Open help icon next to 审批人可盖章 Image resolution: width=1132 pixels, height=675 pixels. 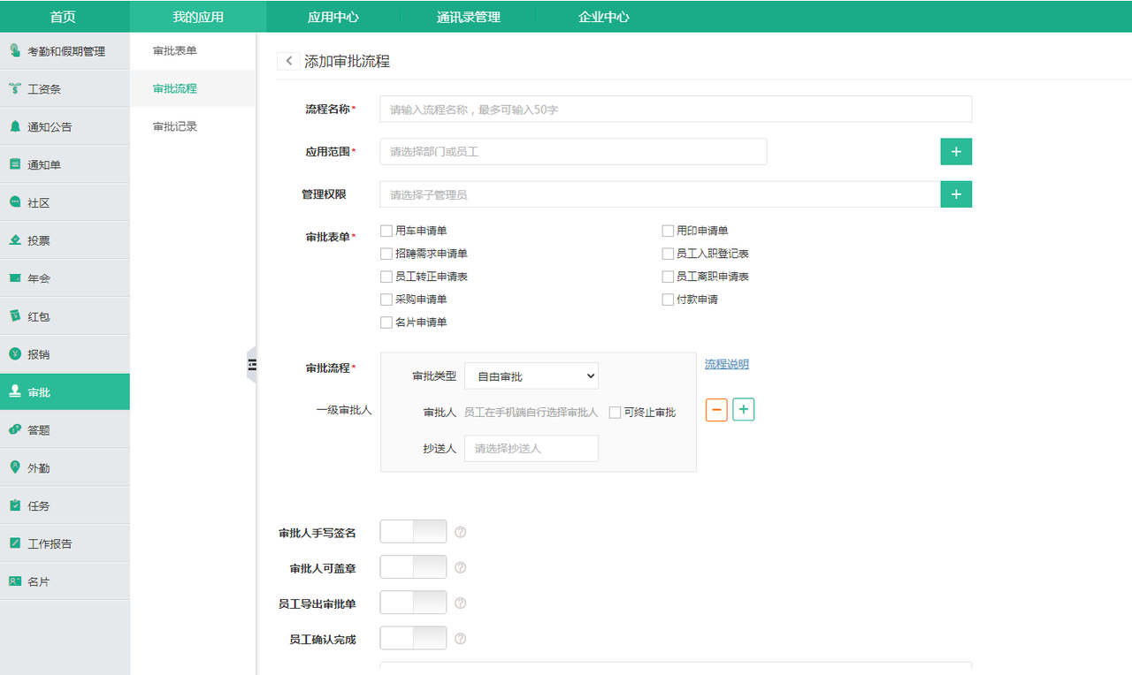[460, 567]
